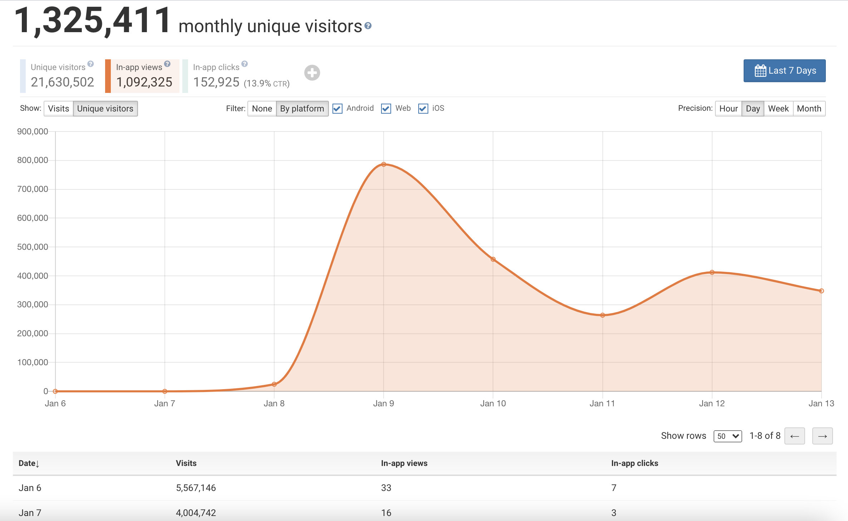Uncheck the Web platform checkbox
848x521 pixels.
[x=386, y=109]
